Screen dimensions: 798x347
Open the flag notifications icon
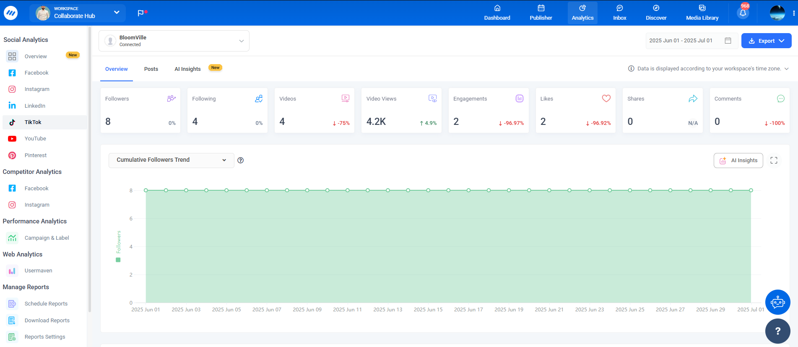coord(141,13)
